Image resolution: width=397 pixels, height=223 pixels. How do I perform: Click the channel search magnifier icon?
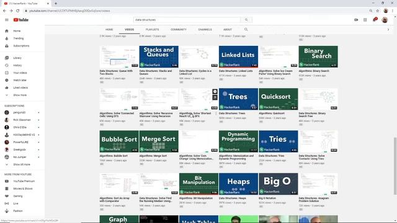pyautogui.click(x=246, y=30)
